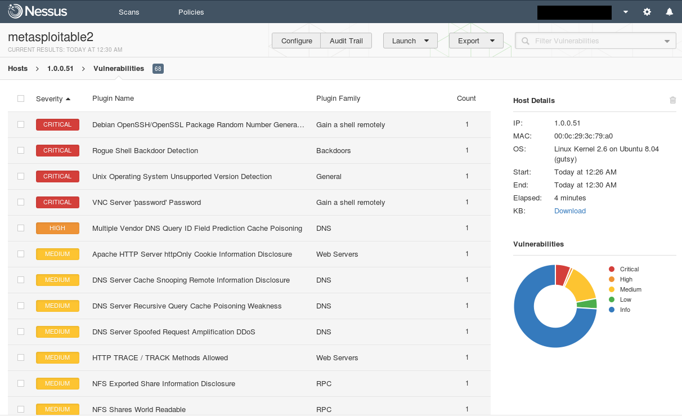Open HTTP TRACE / TRACK Methods Allowed
Screen dimensions: 682x416
coord(160,358)
